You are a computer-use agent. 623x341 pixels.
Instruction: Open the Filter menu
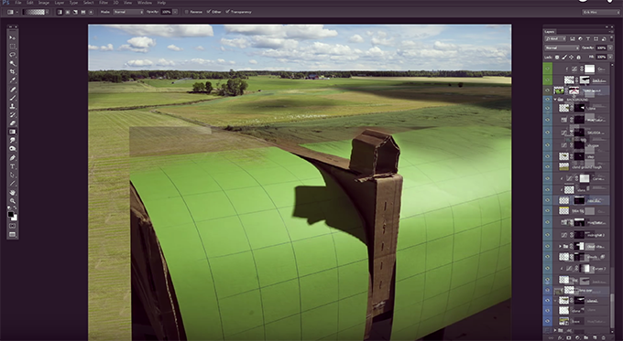pos(104,3)
